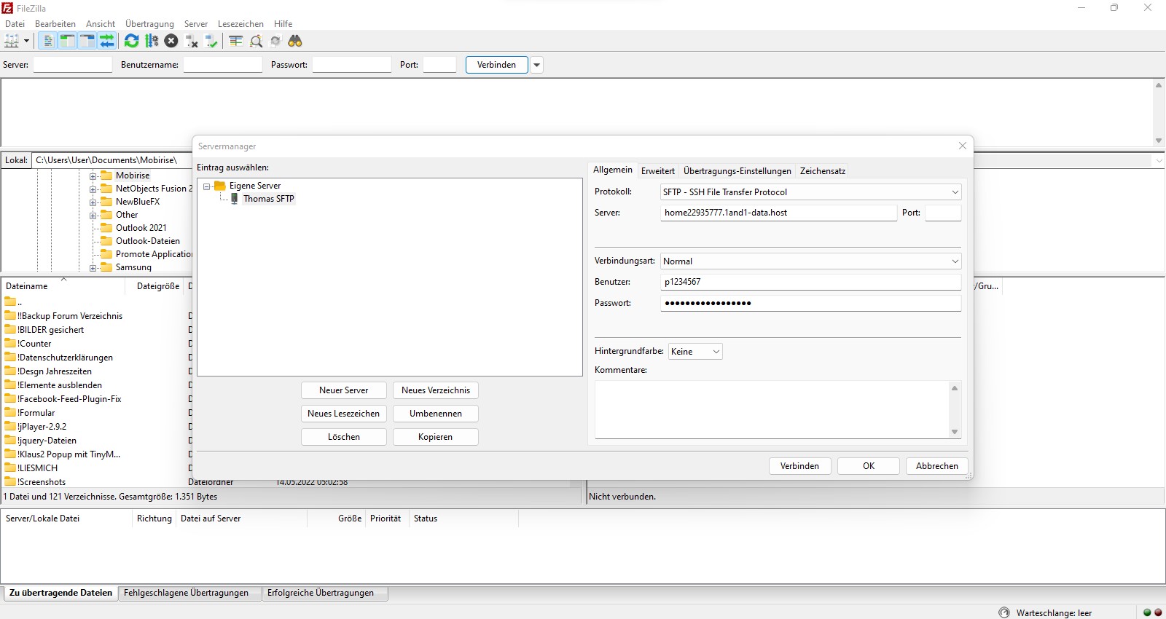Open the Übertragung menu
Screen dimensions: 1166x619
click(x=149, y=24)
